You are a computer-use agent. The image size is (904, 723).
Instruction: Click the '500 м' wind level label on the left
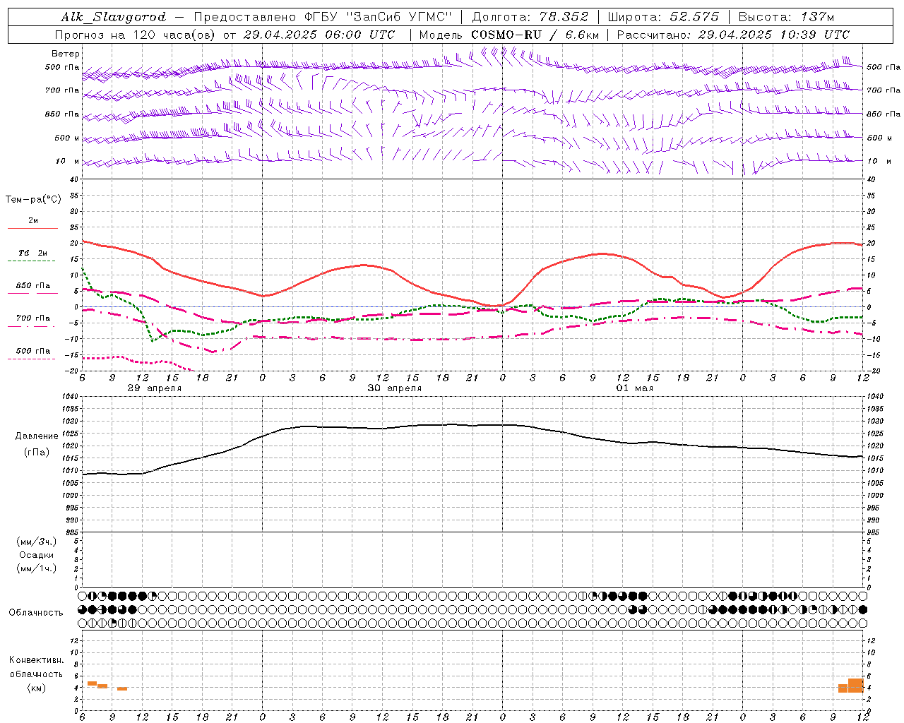[x=67, y=138]
